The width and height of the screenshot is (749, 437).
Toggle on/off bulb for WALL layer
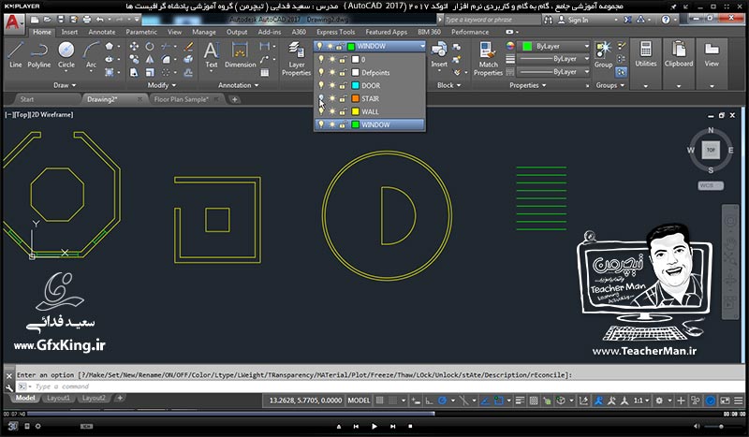point(321,111)
